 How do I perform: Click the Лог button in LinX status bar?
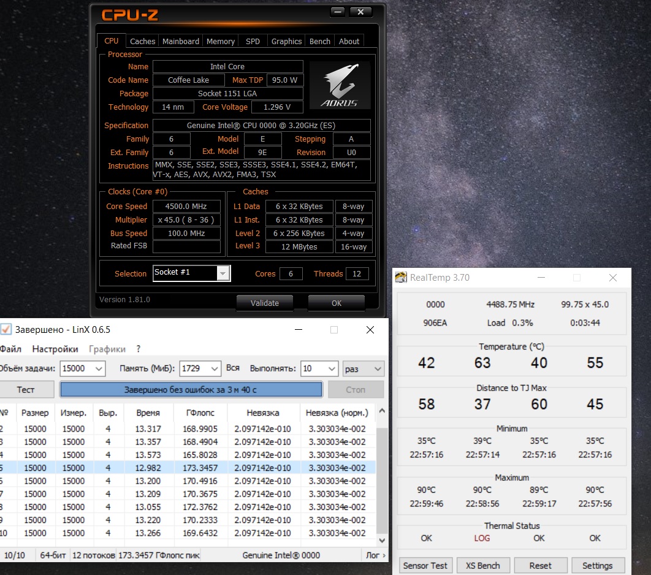[376, 555]
